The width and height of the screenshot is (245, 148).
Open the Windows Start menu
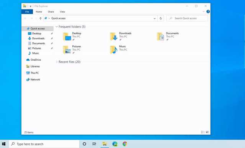pyautogui.click(x=4, y=144)
